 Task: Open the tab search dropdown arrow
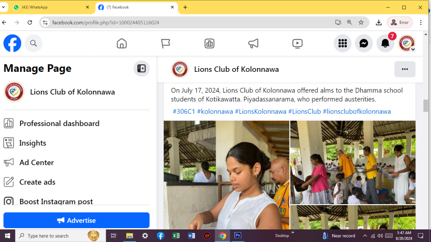[3, 7]
